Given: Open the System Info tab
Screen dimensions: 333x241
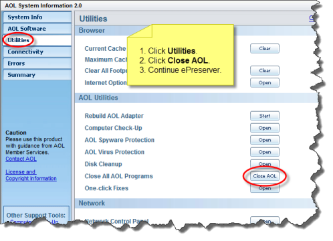Looking at the screenshot, I should click(x=37, y=17).
